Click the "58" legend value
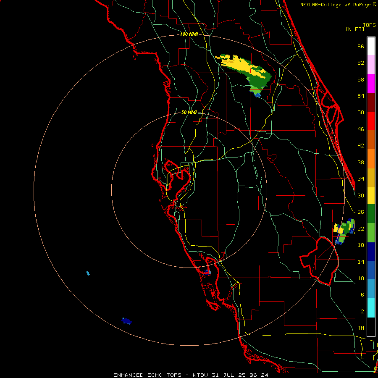 point(361,79)
